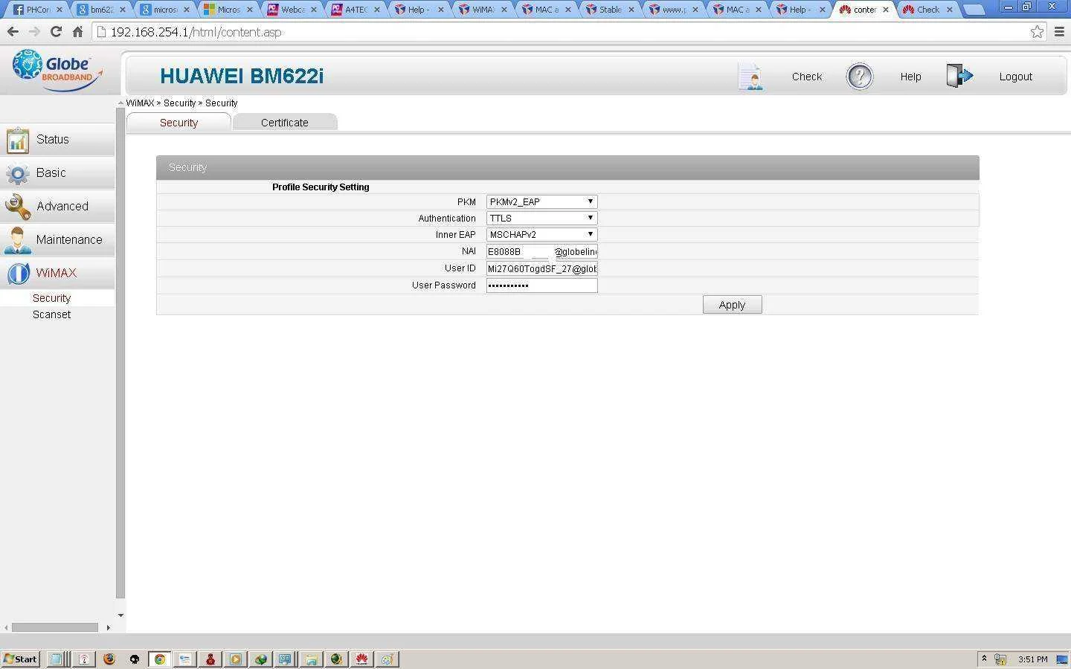Switch to the bm622 Google search tab

[x=101, y=10]
